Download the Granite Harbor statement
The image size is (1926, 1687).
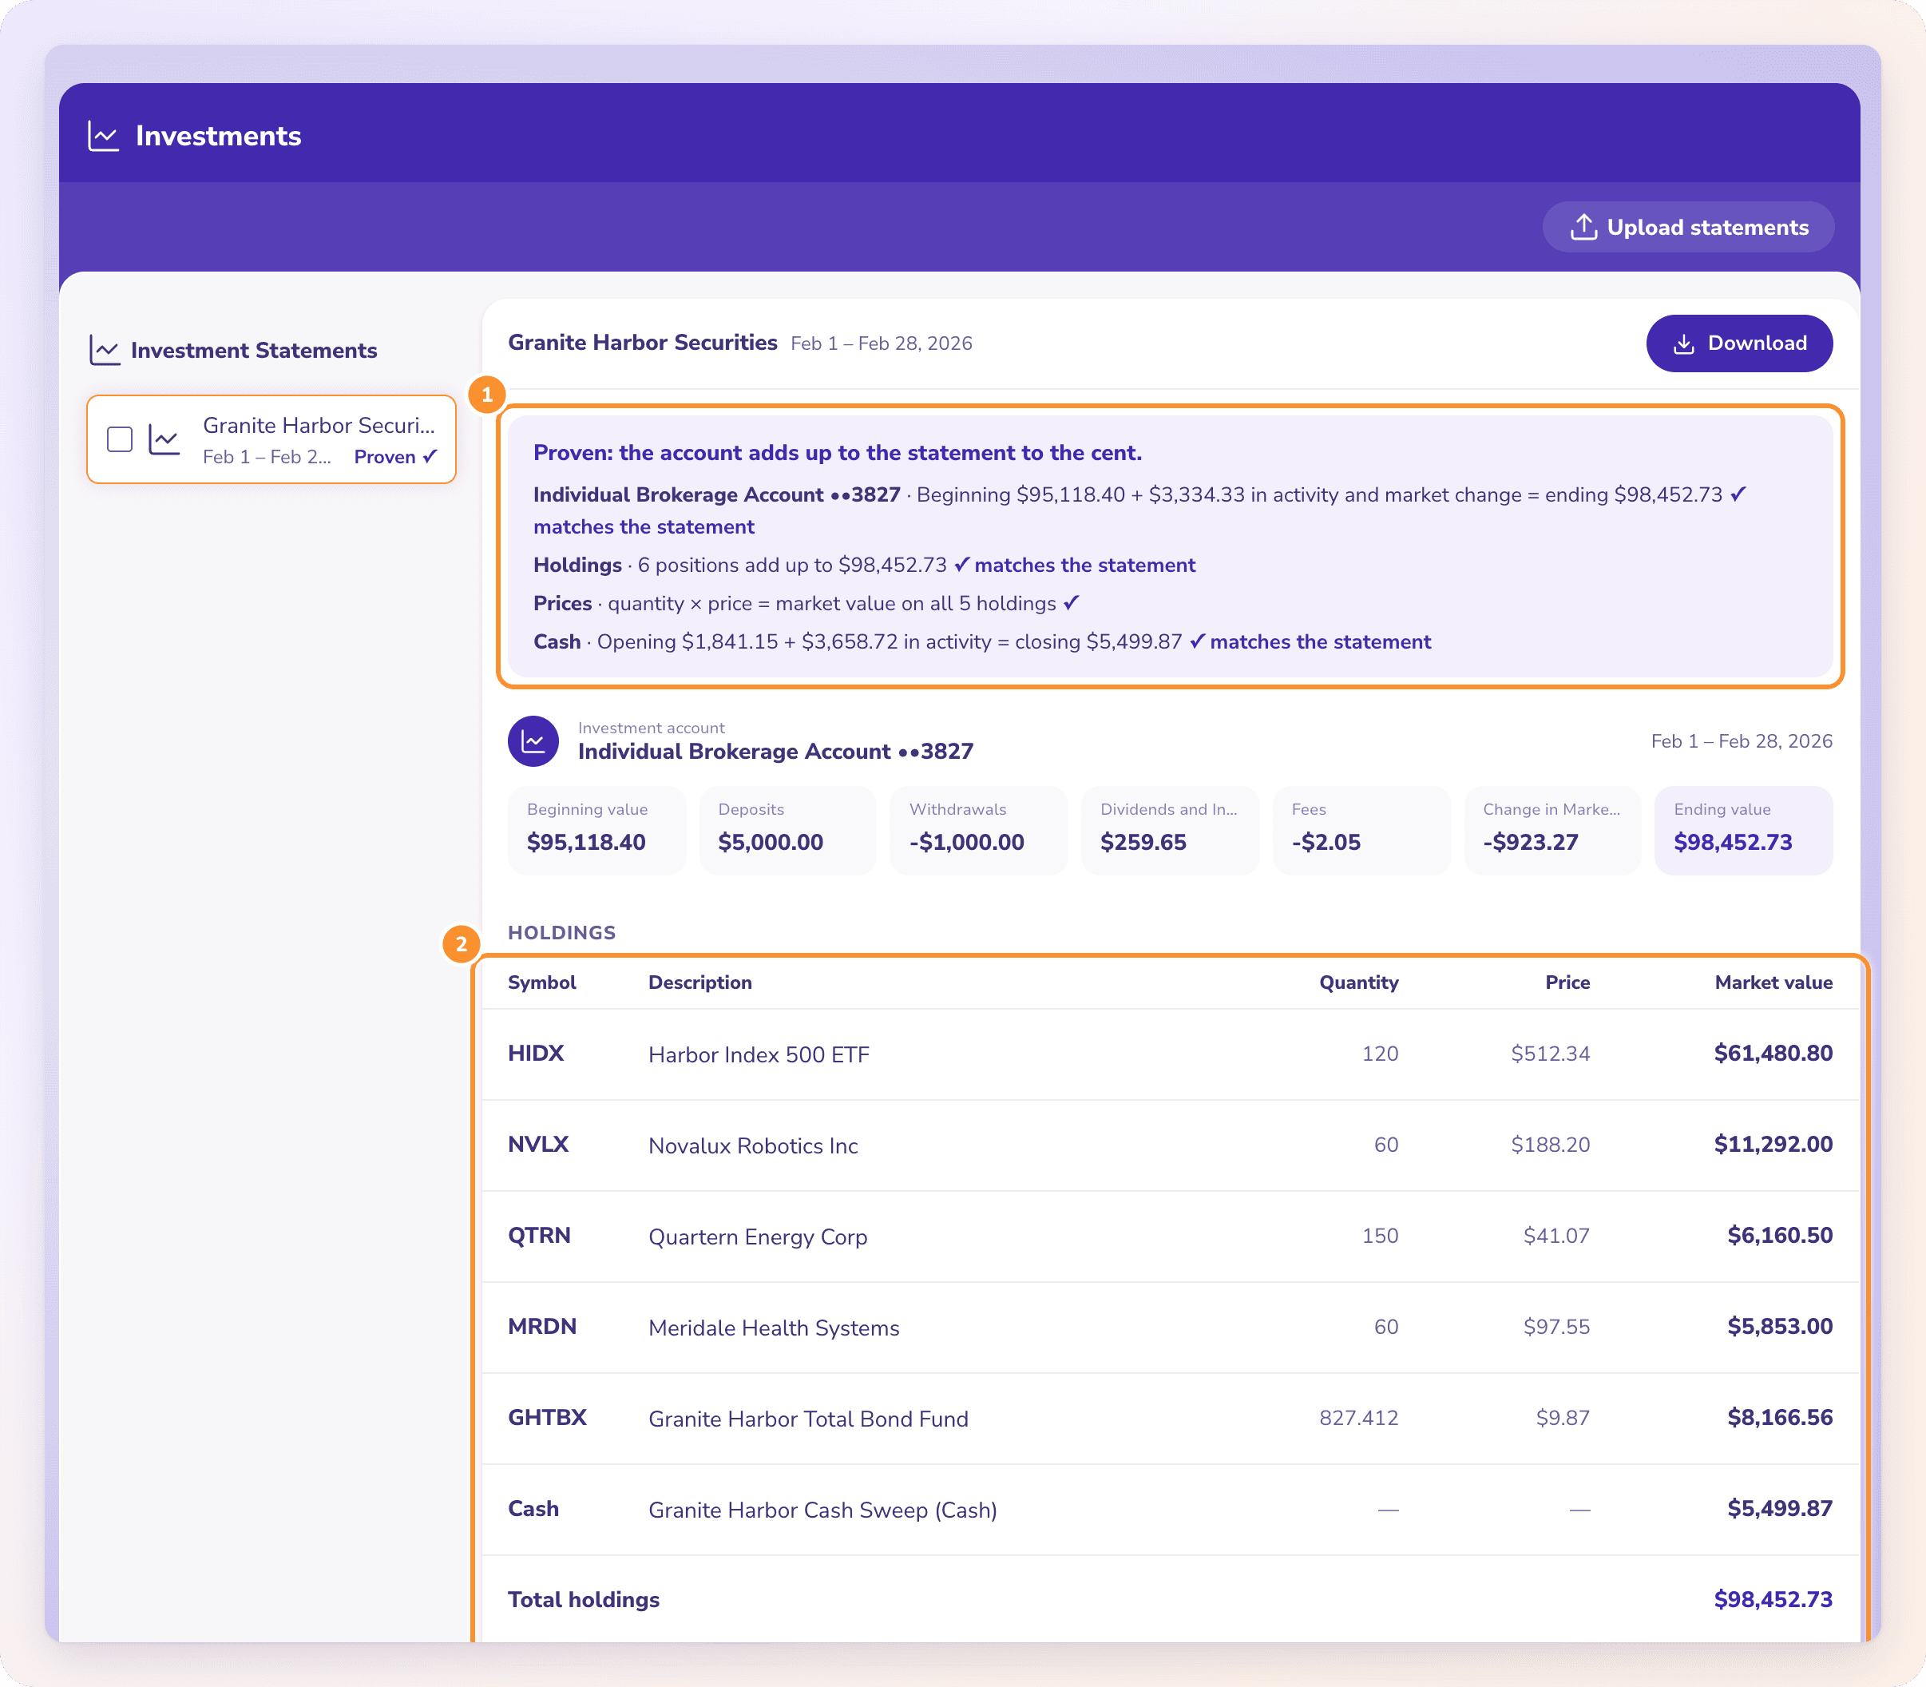[x=1739, y=343]
